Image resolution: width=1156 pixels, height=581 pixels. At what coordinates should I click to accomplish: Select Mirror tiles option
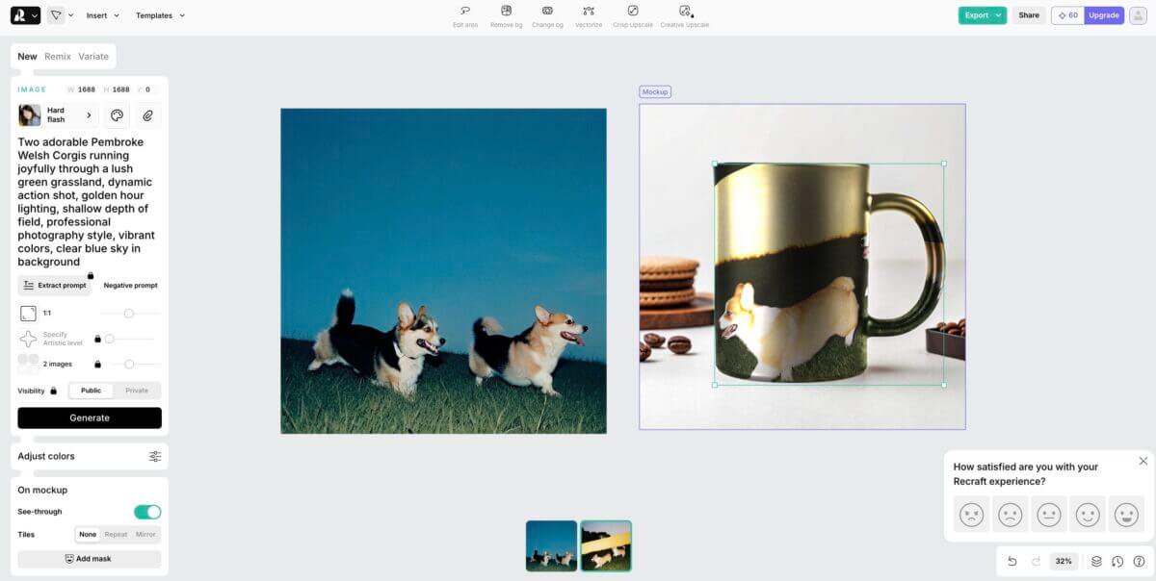pyautogui.click(x=145, y=534)
